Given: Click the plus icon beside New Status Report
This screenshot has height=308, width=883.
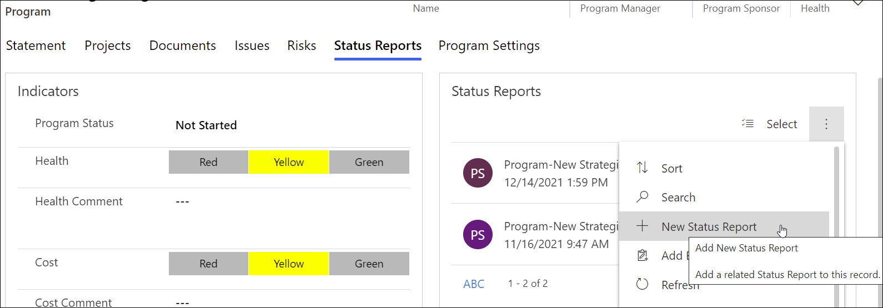Looking at the screenshot, I should point(642,226).
